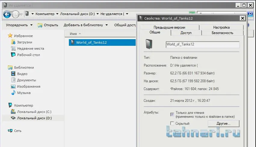256x147 pixels.
Task: Select the World_of_Tanks12 folder row
Action: (102, 42)
